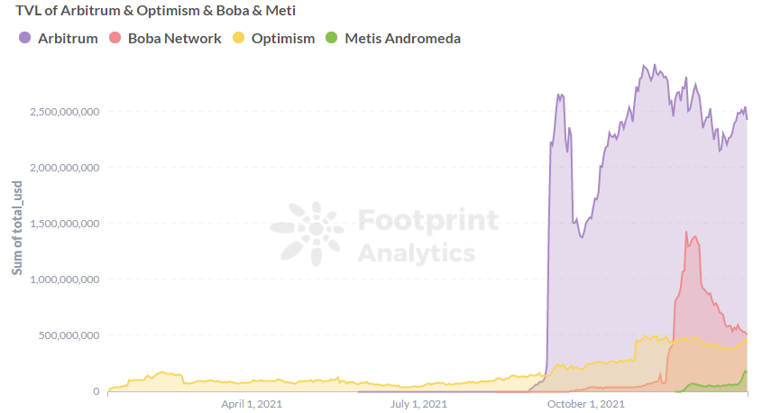Screen dimensions: 762x413
Task: Click the 1,000,000,000 y-axis label
Action: pyautogui.click(x=65, y=280)
